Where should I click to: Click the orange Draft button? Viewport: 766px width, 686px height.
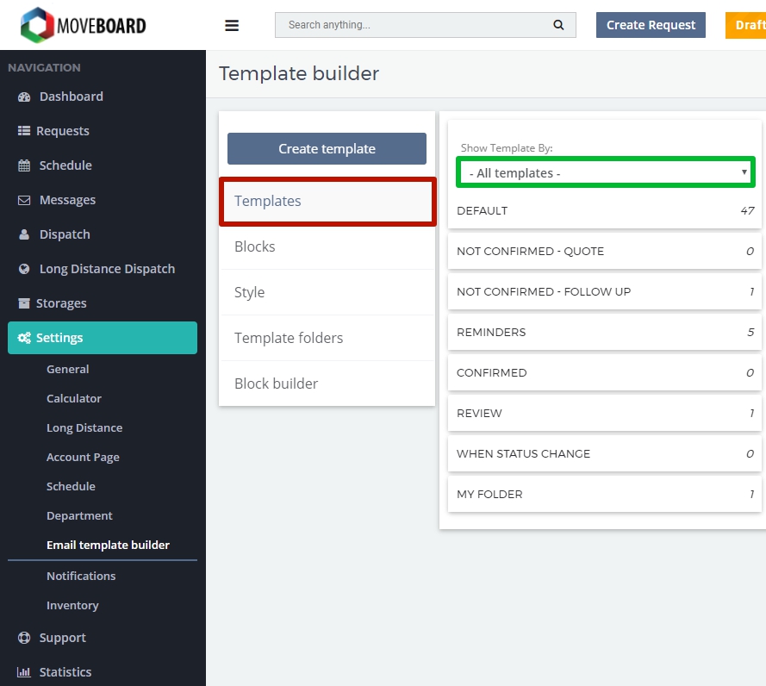[746, 25]
